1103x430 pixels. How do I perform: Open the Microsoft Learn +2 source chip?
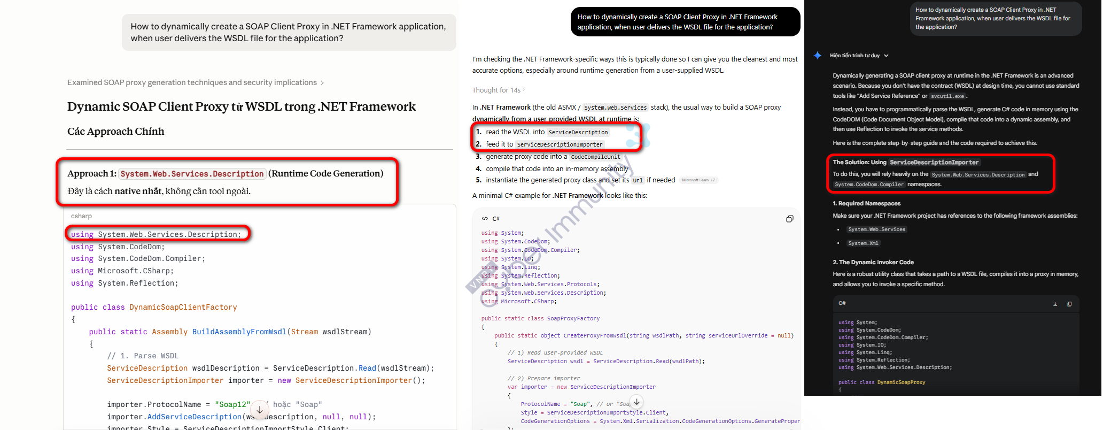(x=699, y=180)
